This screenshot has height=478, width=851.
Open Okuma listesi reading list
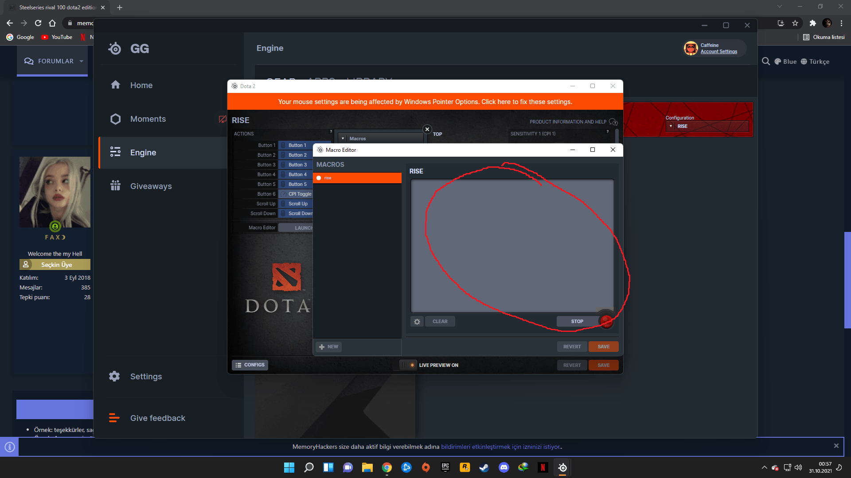pos(824,37)
